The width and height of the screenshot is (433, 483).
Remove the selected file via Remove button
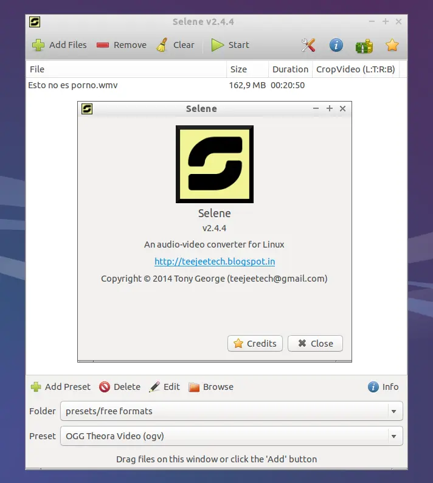pos(122,45)
